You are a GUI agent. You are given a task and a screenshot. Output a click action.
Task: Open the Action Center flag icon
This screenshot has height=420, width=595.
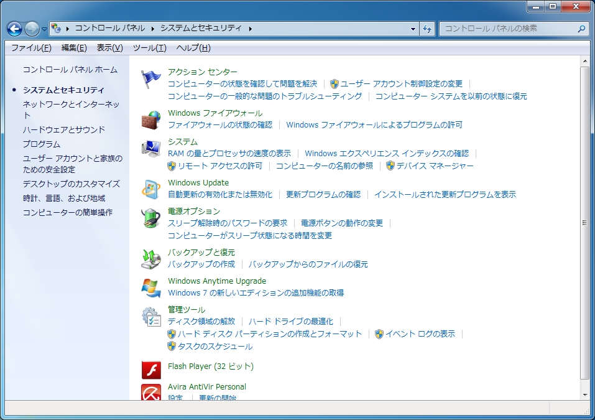click(150, 79)
